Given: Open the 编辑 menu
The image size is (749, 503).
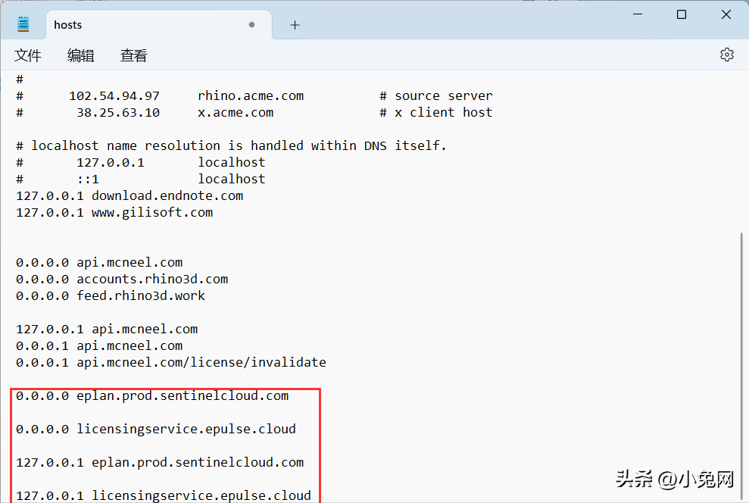Looking at the screenshot, I should (81, 55).
